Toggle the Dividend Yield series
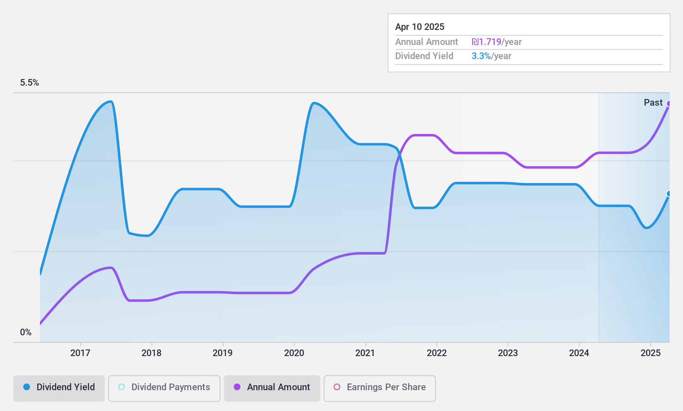 59,389
